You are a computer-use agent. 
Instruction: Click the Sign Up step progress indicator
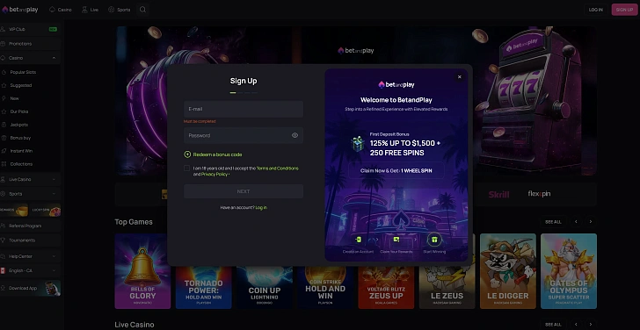coord(244,93)
